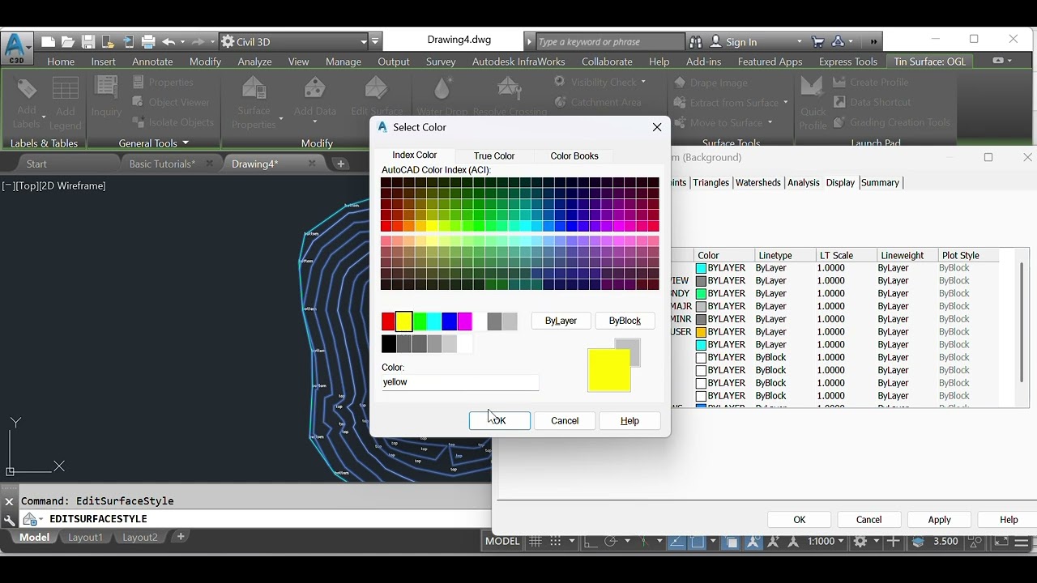This screenshot has width=1037, height=583.
Task: Select the red standard color swatch
Action: pyautogui.click(x=389, y=321)
